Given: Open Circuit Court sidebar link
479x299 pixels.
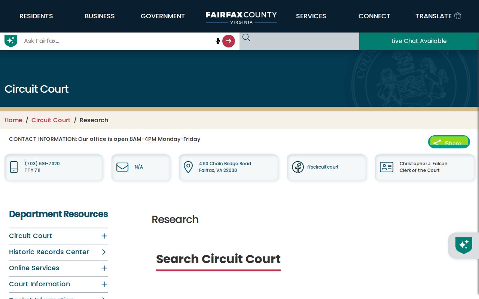Looking at the screenshot, I should point(30,236).
